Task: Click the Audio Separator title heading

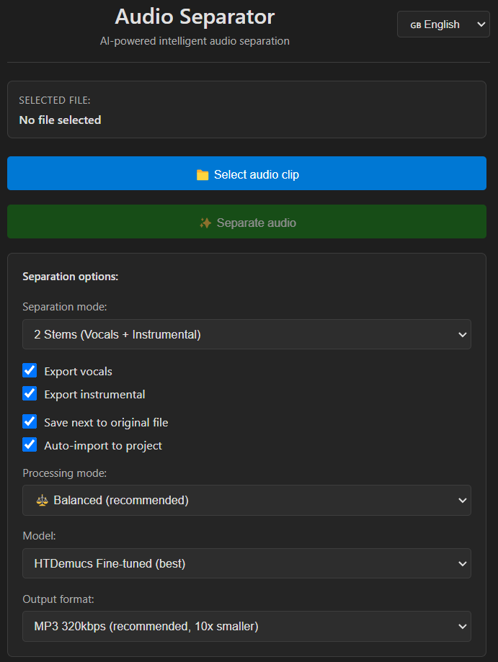Action: coord(195,17)
